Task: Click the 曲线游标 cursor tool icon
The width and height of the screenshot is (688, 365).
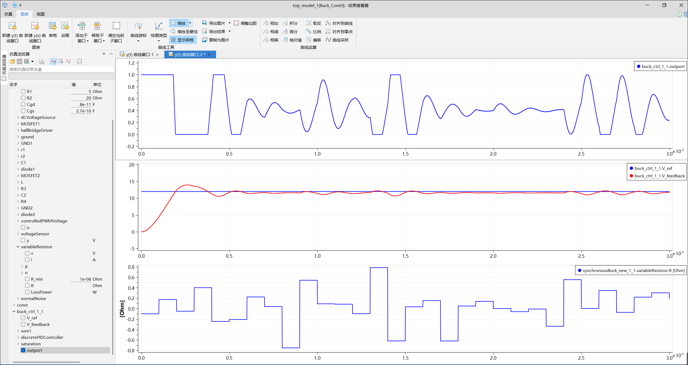Action: [x=138, y=26]
